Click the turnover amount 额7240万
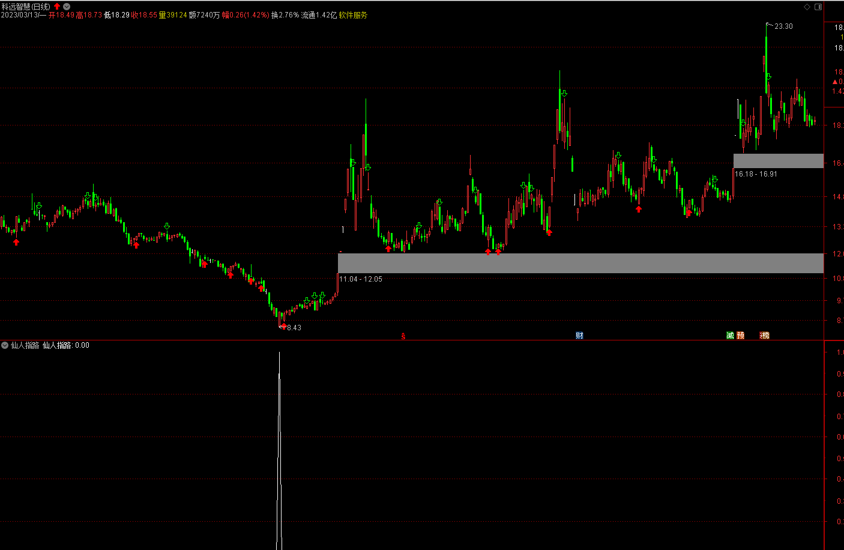 tap(204, 15)
